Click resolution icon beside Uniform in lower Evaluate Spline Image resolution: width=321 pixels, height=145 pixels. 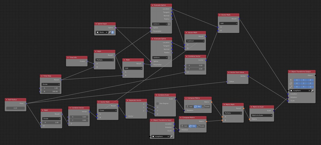(169, 57)
